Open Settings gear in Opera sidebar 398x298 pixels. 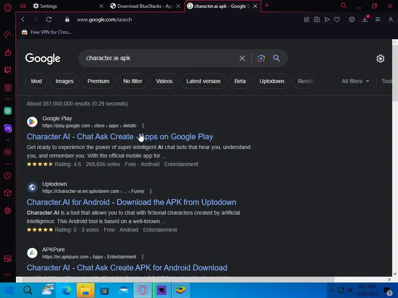(x=8, y=211)
